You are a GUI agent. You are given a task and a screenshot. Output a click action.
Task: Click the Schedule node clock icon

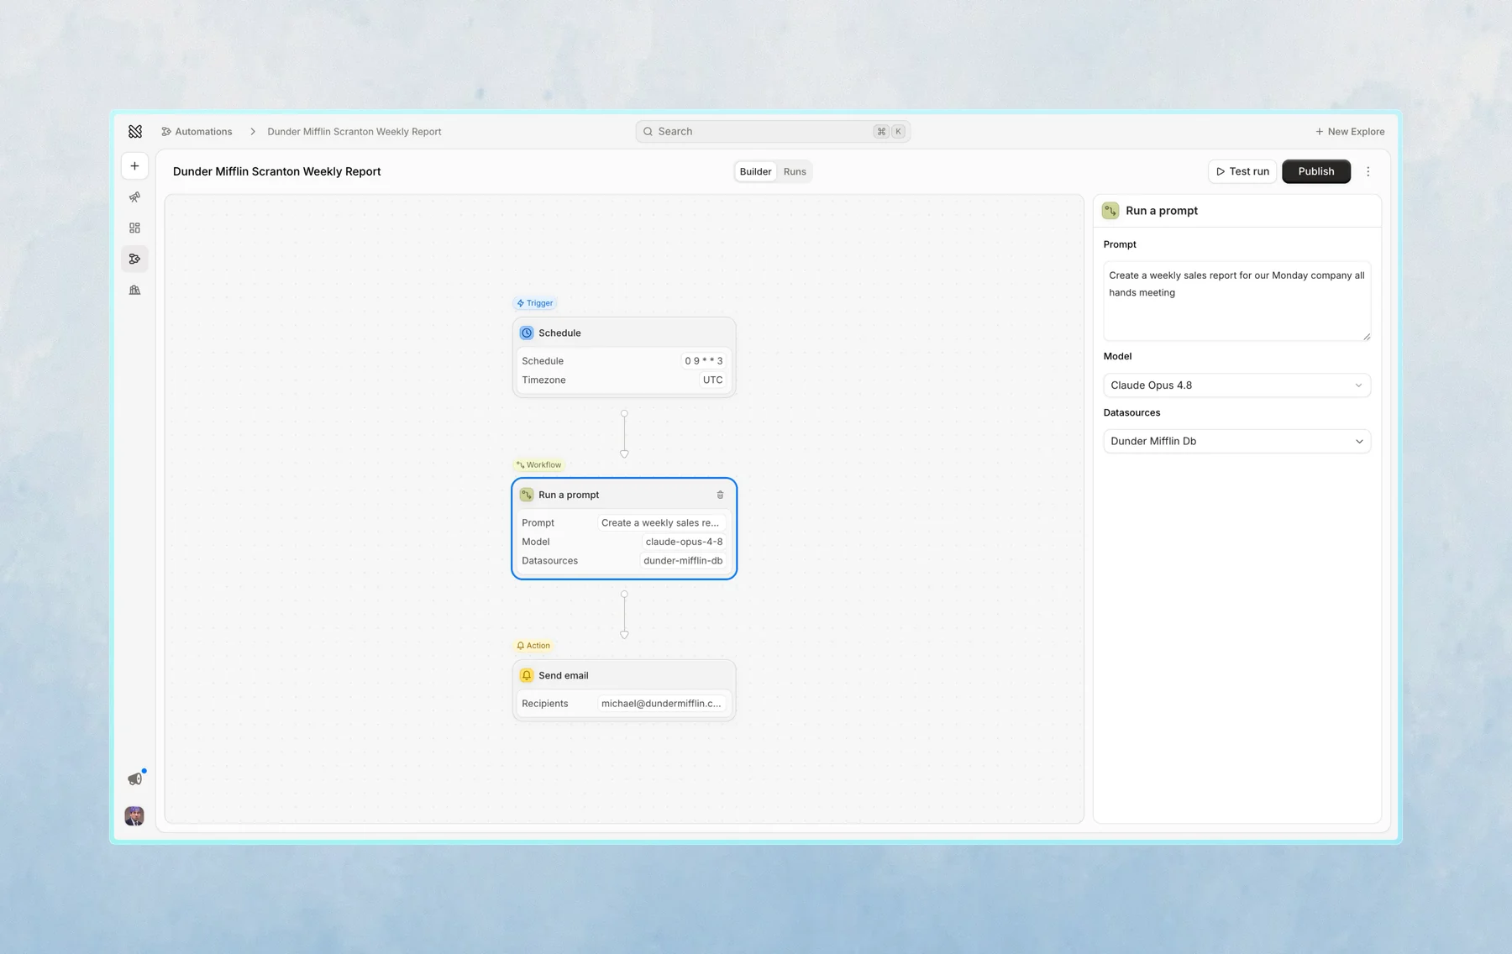(527, 333)
